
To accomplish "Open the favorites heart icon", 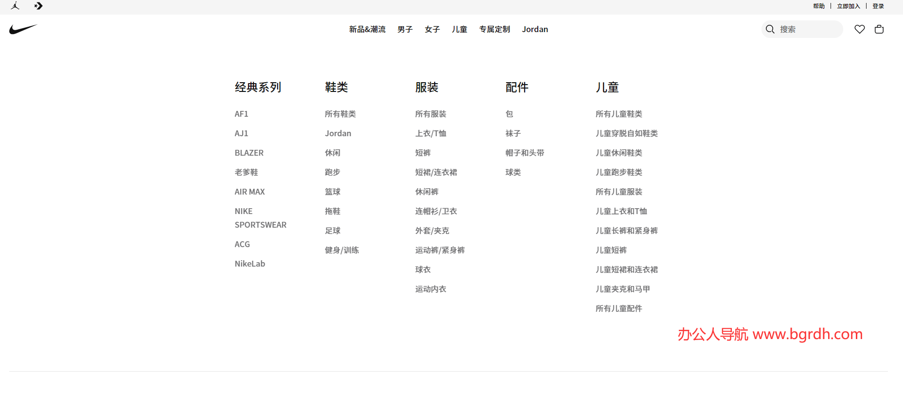I will pos(860,29).
